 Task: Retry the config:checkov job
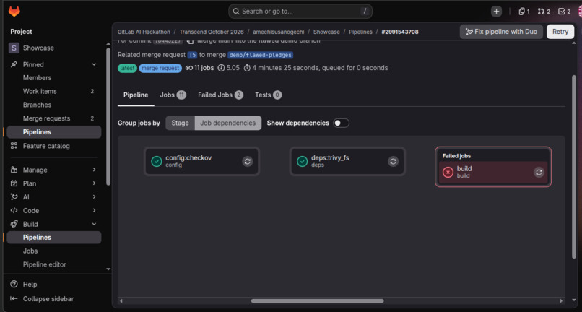248,161
